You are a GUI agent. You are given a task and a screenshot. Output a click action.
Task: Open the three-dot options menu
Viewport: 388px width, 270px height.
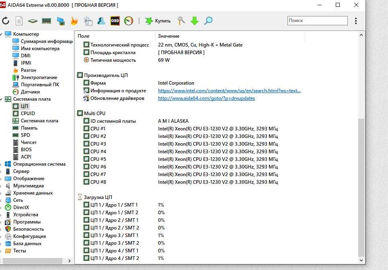click(356, 21)
